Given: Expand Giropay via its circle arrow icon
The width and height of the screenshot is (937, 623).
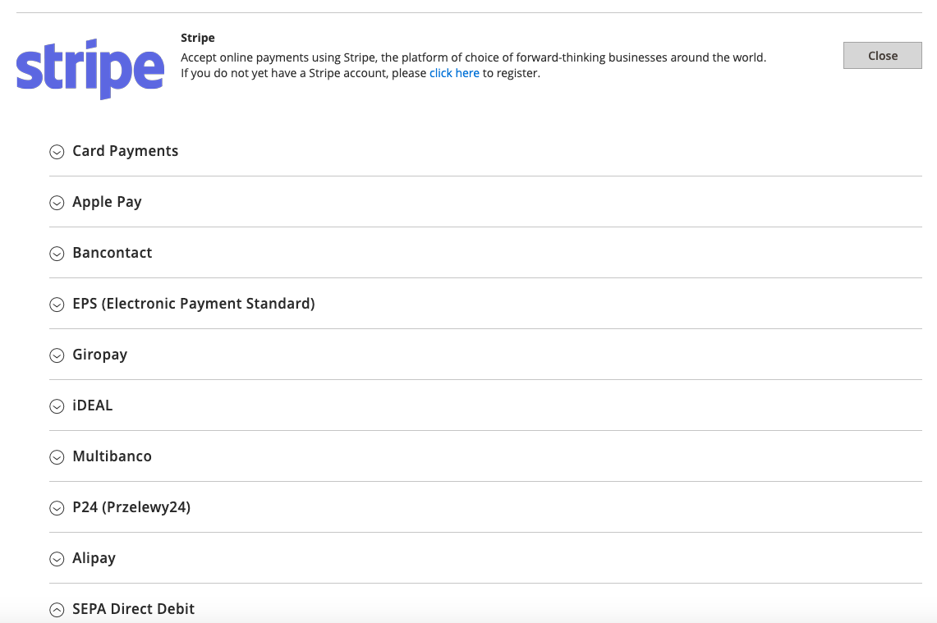Looking at the screenshot, I should point(57,355).
